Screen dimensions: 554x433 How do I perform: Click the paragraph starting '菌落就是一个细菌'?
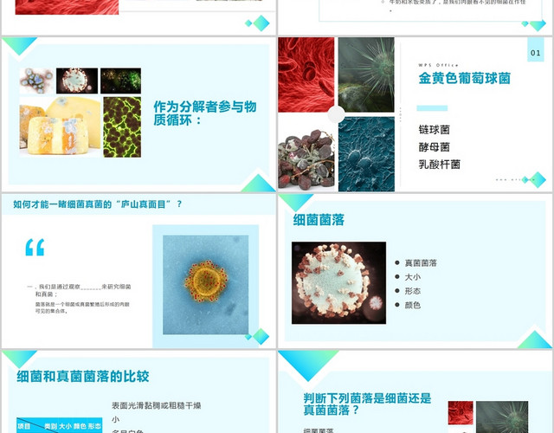coord(82,307)
